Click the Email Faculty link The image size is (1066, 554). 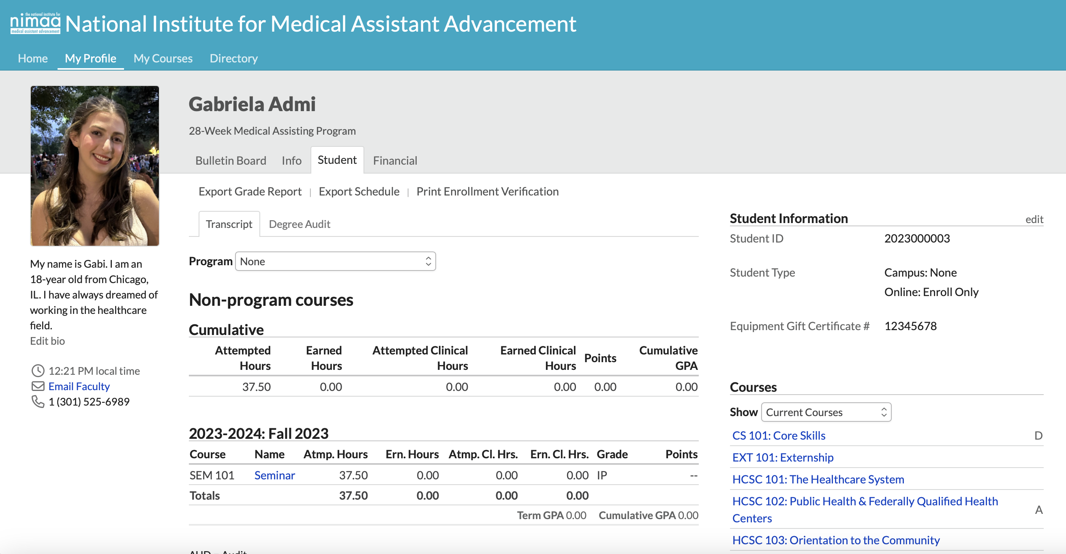[79, 386]
